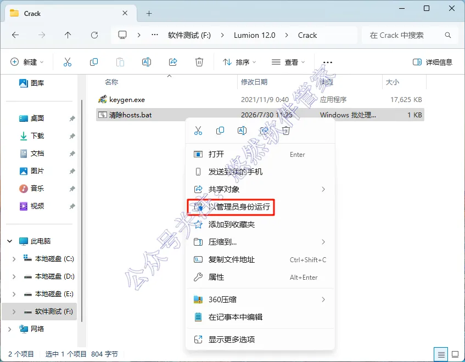Screen dimensions: 465x362
Task: Expand 本地磁盘 (C:) in the tree
Action: pyautogui.click(x=14, y=259)
